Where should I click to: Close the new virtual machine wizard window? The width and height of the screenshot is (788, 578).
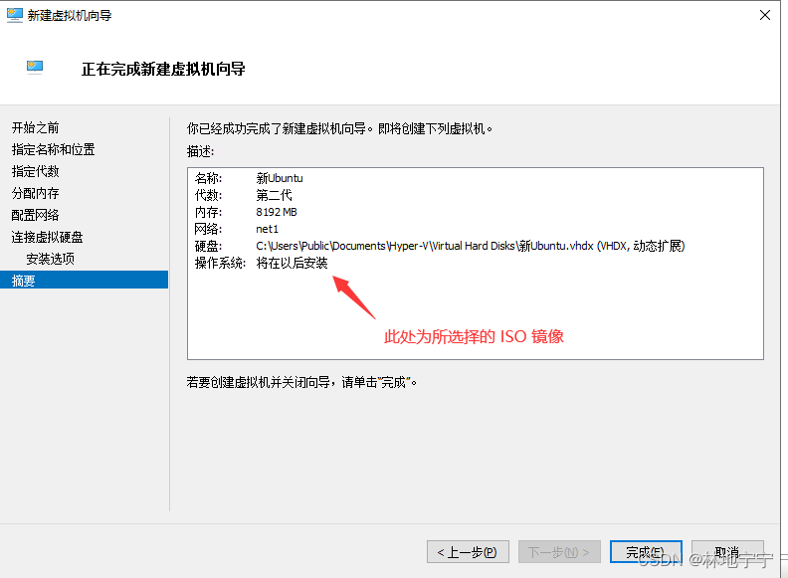coord(765,15)
